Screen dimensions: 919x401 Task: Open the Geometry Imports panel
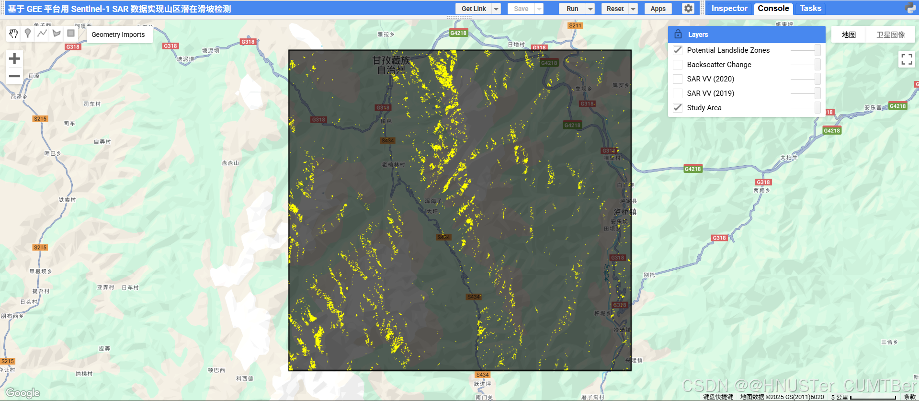(118, 34)
